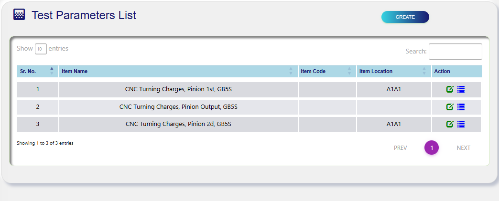Open the list icon for row 1
Viewport: 499px width, 201px height.
click(461, 89)
